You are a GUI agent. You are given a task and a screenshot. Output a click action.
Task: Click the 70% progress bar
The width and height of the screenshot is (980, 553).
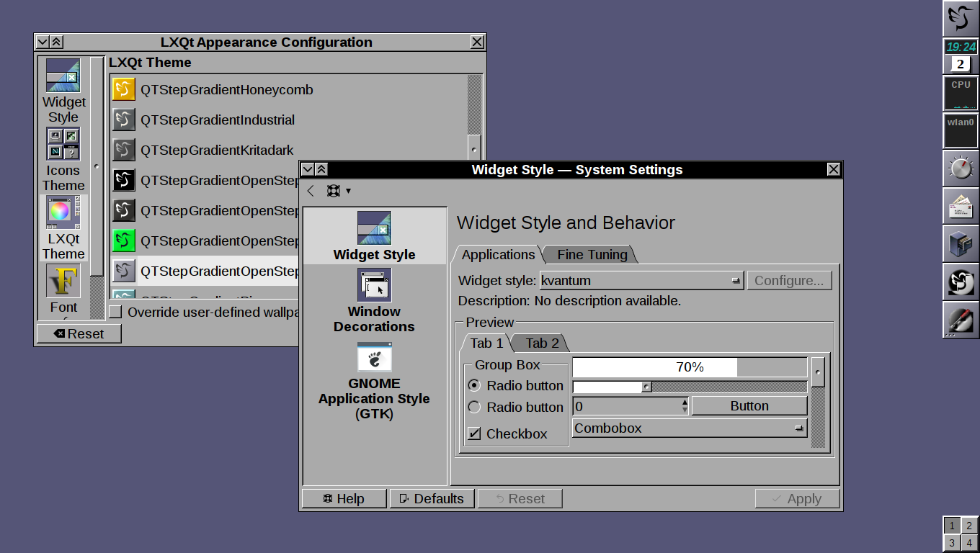690,367
